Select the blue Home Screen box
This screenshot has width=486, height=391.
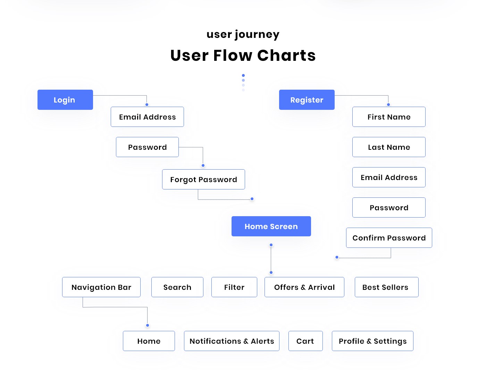pyautogui.click(x=271, y=226)
